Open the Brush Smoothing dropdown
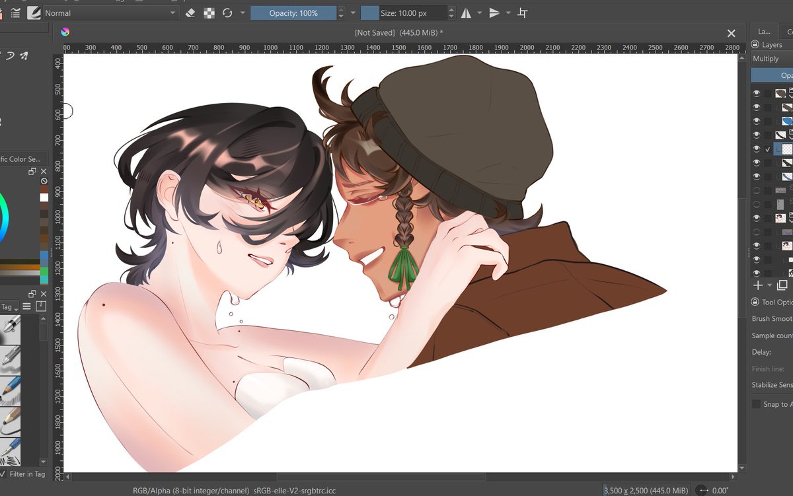Screen dimensions: 793x496 click(x=772, y=318)
